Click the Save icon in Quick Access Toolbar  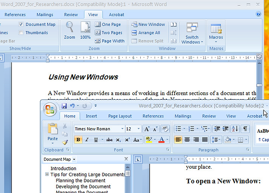click(x=64, y=106)
